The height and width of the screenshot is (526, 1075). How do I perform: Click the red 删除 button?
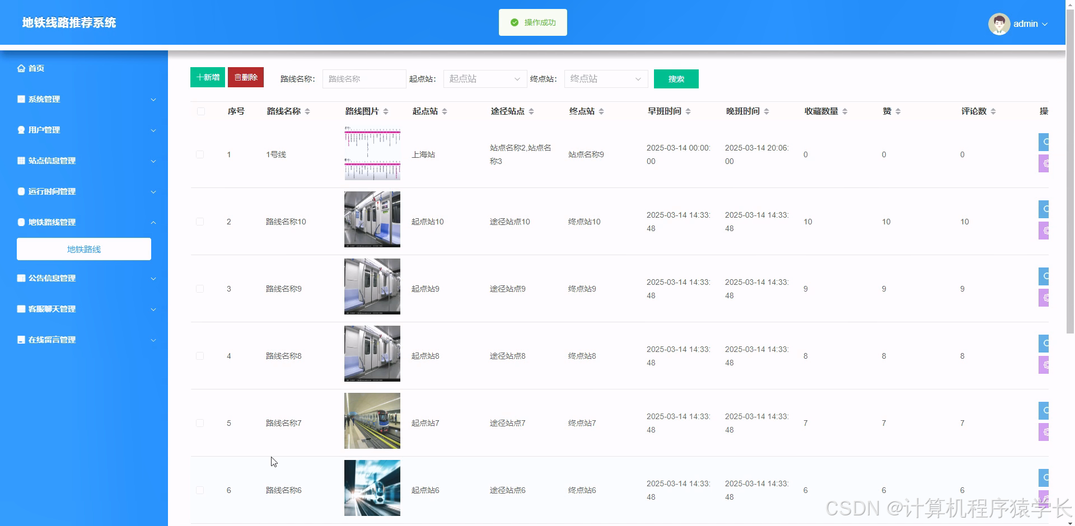[x=246, y=77]
